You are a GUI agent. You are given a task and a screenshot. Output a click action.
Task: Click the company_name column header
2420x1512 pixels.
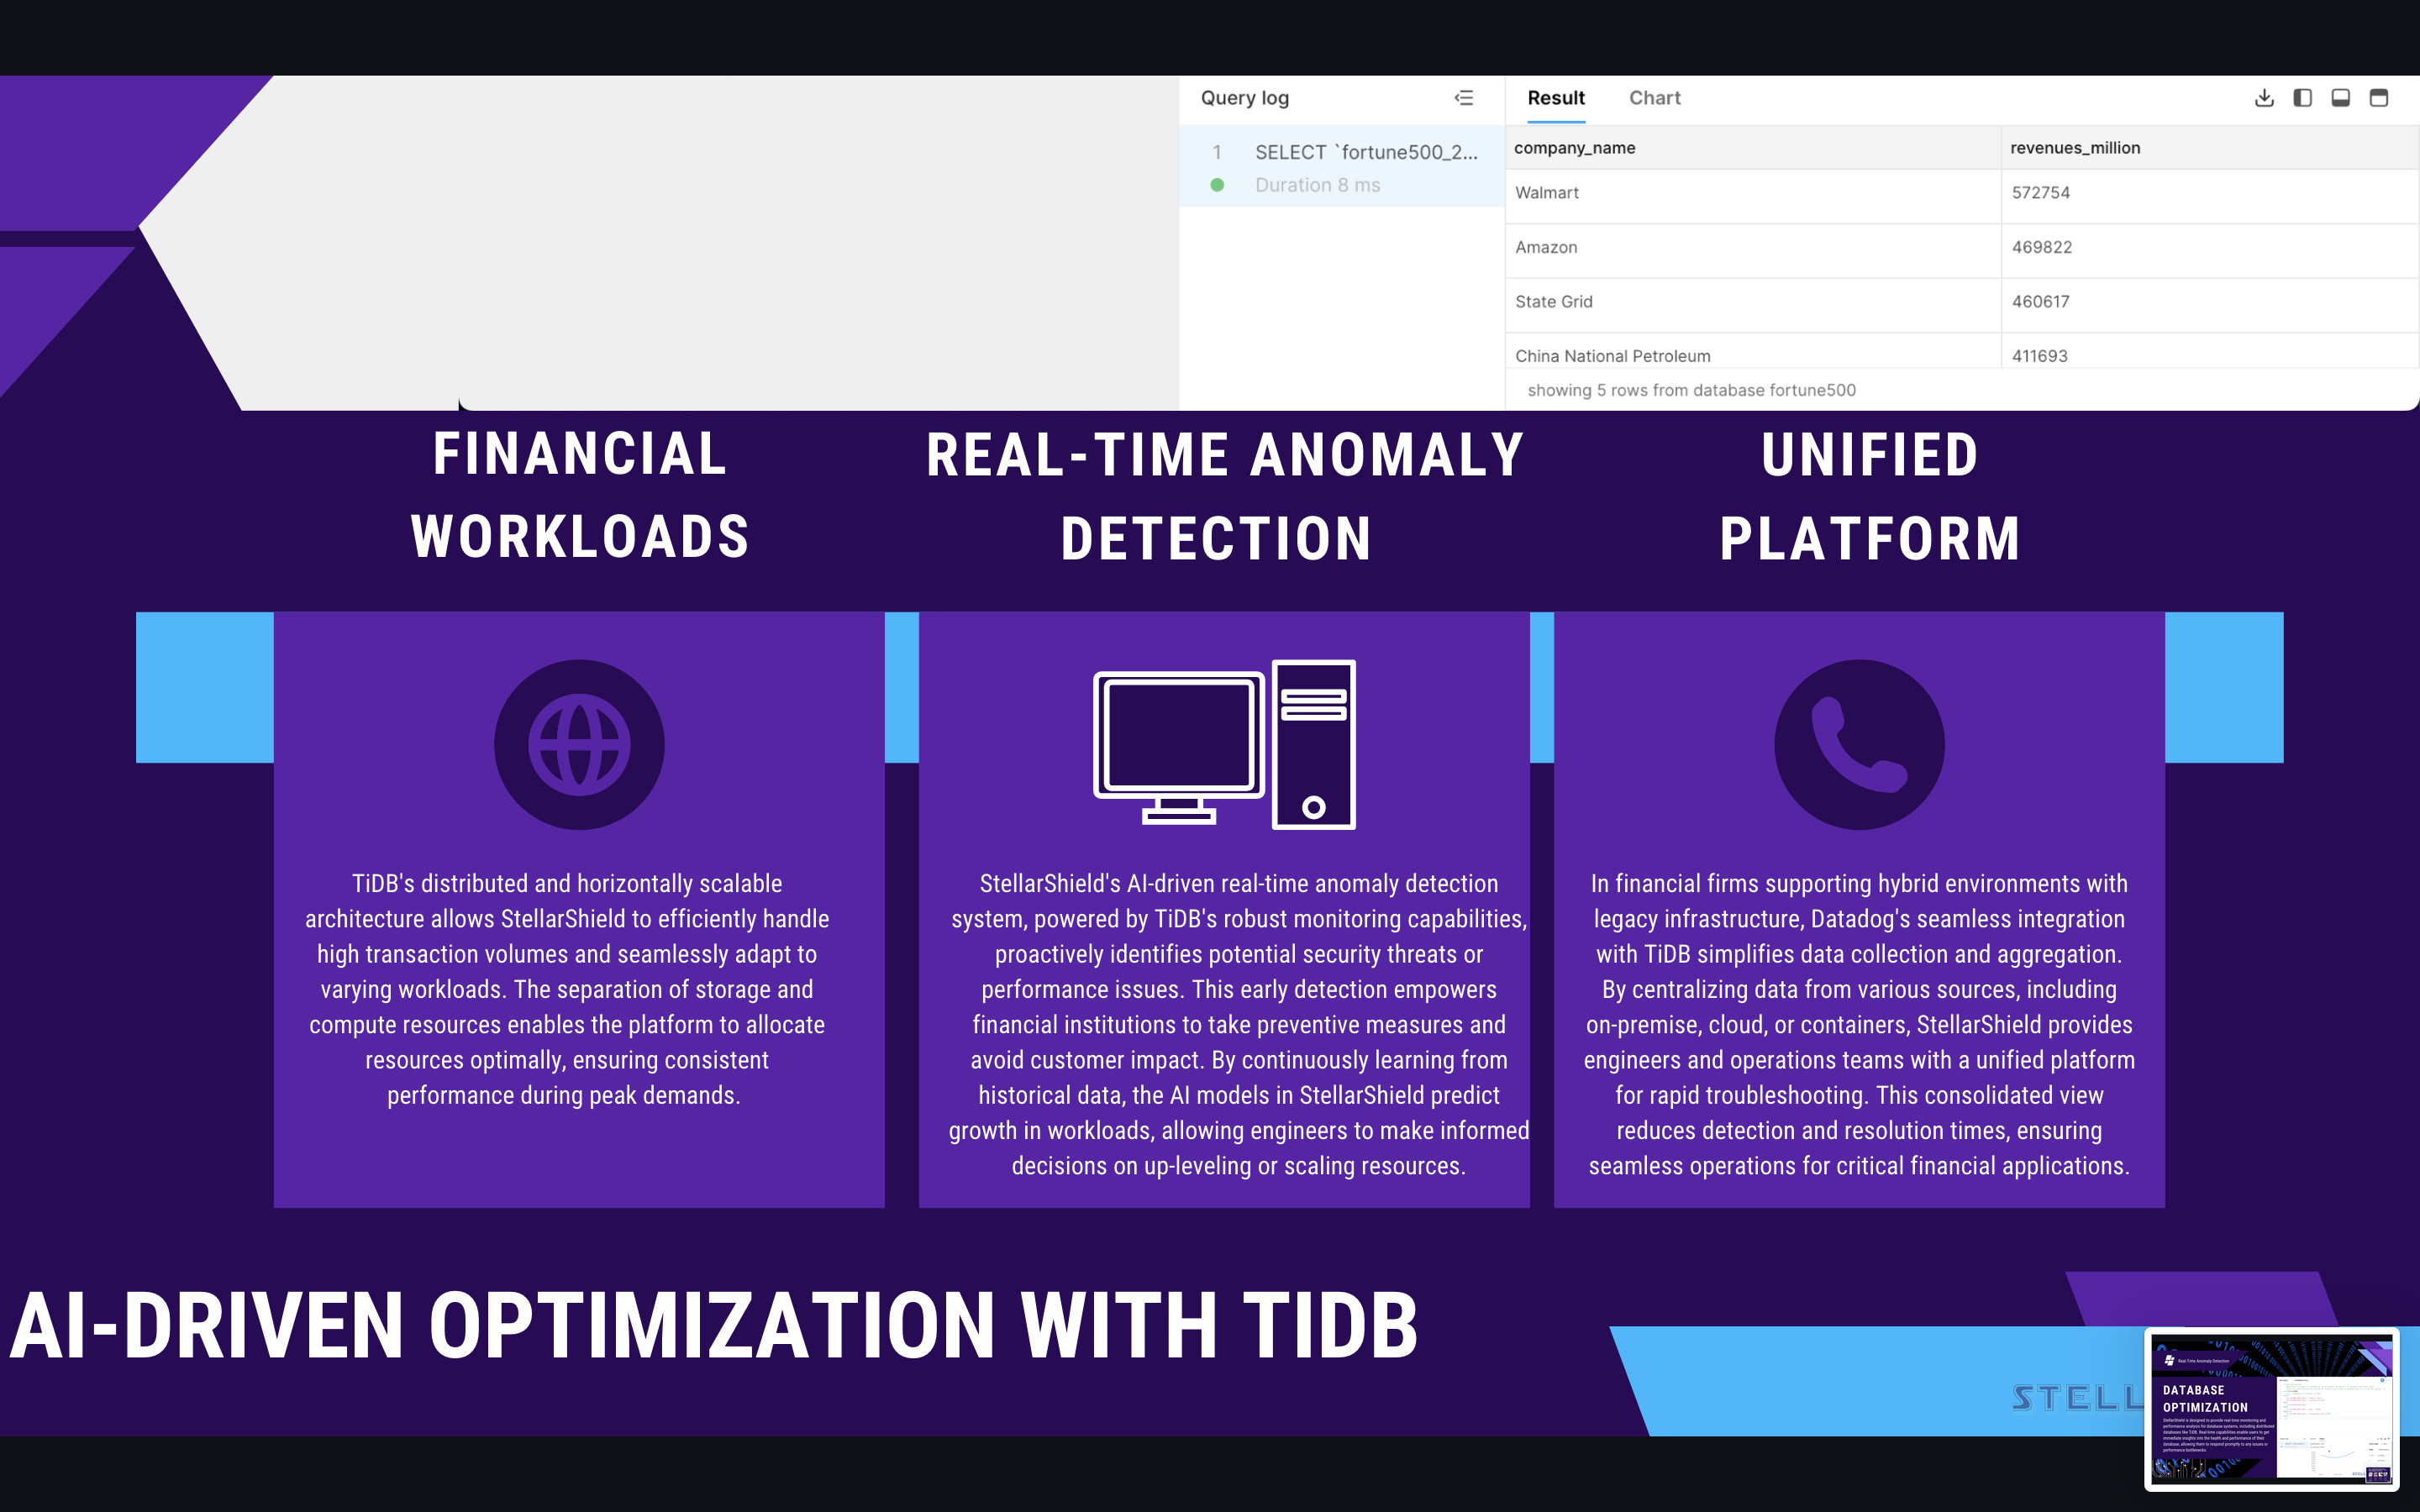[1574, 148]
